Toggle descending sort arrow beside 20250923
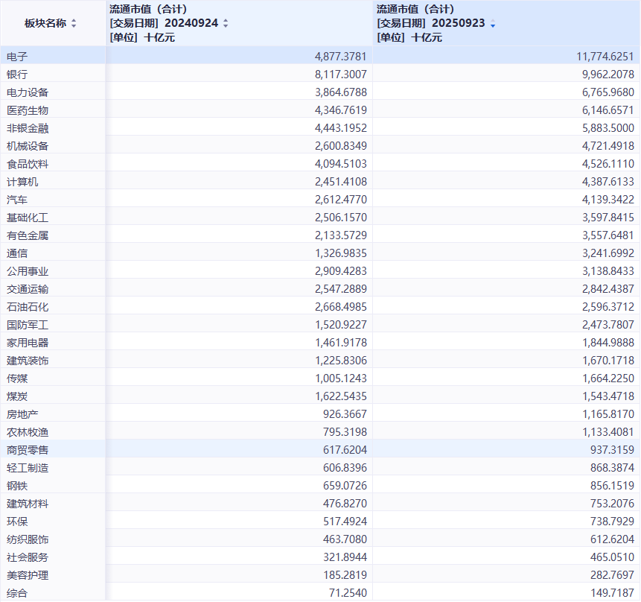Image resolution: width=641 pixels, height=602 pixels. point(492,24)
